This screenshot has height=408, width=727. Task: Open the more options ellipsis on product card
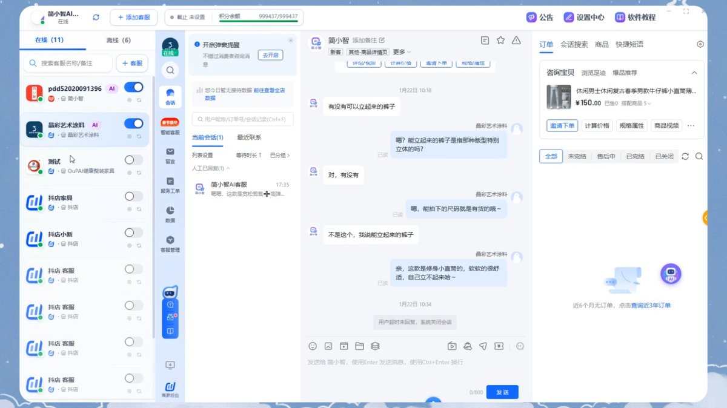tap(691, 126)
